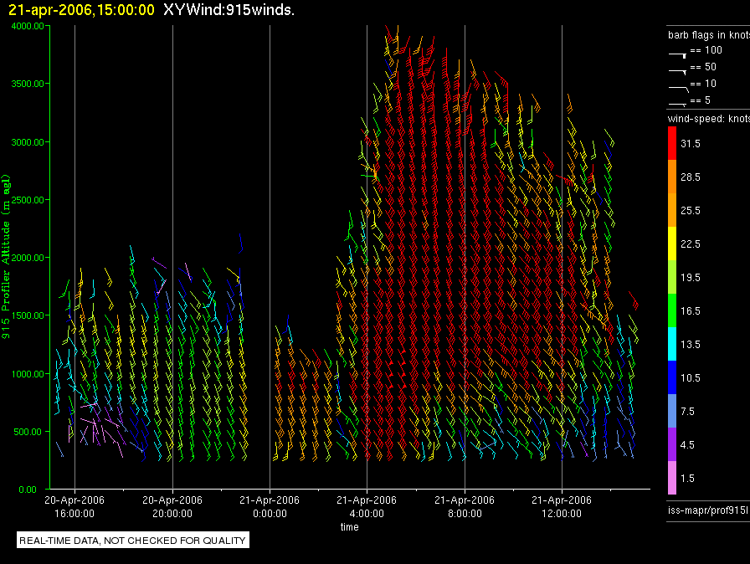Click the red 31.5 knots color swatch

672,144
